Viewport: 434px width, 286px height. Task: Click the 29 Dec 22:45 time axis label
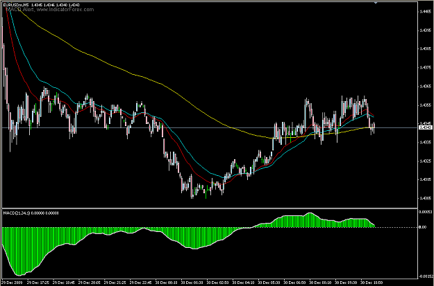[141, 283]
